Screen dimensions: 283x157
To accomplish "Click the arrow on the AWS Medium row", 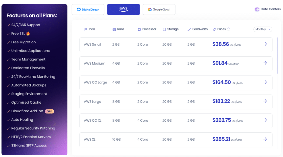I will [265, 63].
